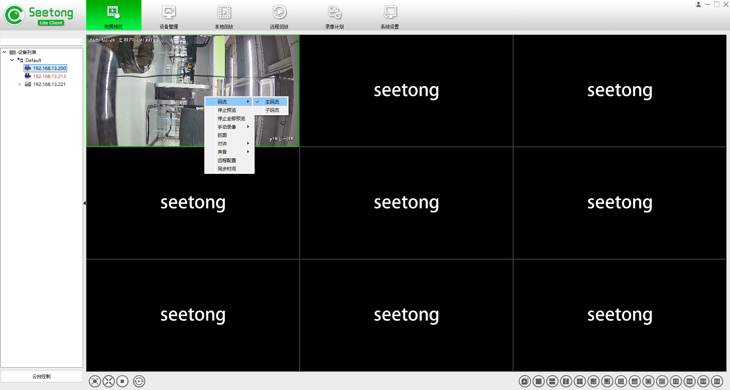Viewport: 730px width, 390px height.
Task: Expand the 192.168.13.221 device node
Action: [19, 84]
